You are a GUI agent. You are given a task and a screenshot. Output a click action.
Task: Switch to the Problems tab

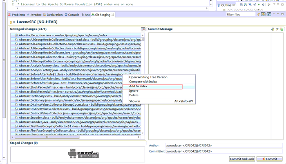tap(17, 15)
